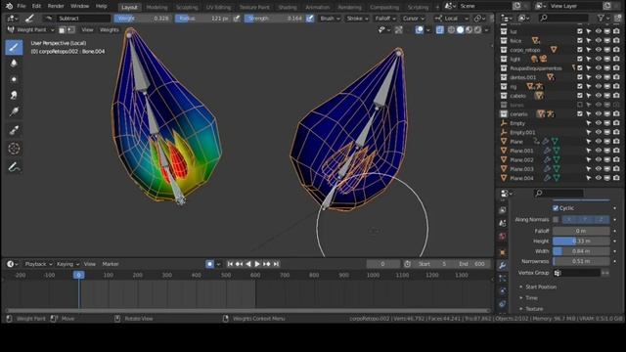The height and width of the screenshot is (352, 626).
Task: Jump to the timeline start frame
Action: tap(230, 264)
